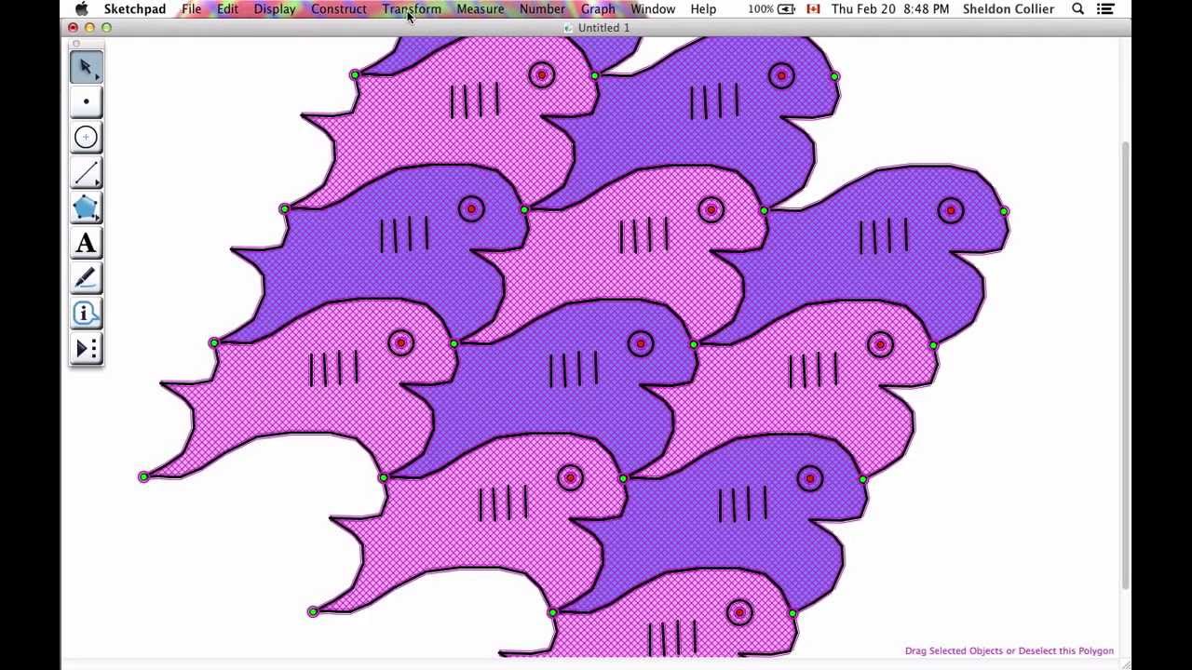
Task: Open the Apple menu
Action: 82,9
